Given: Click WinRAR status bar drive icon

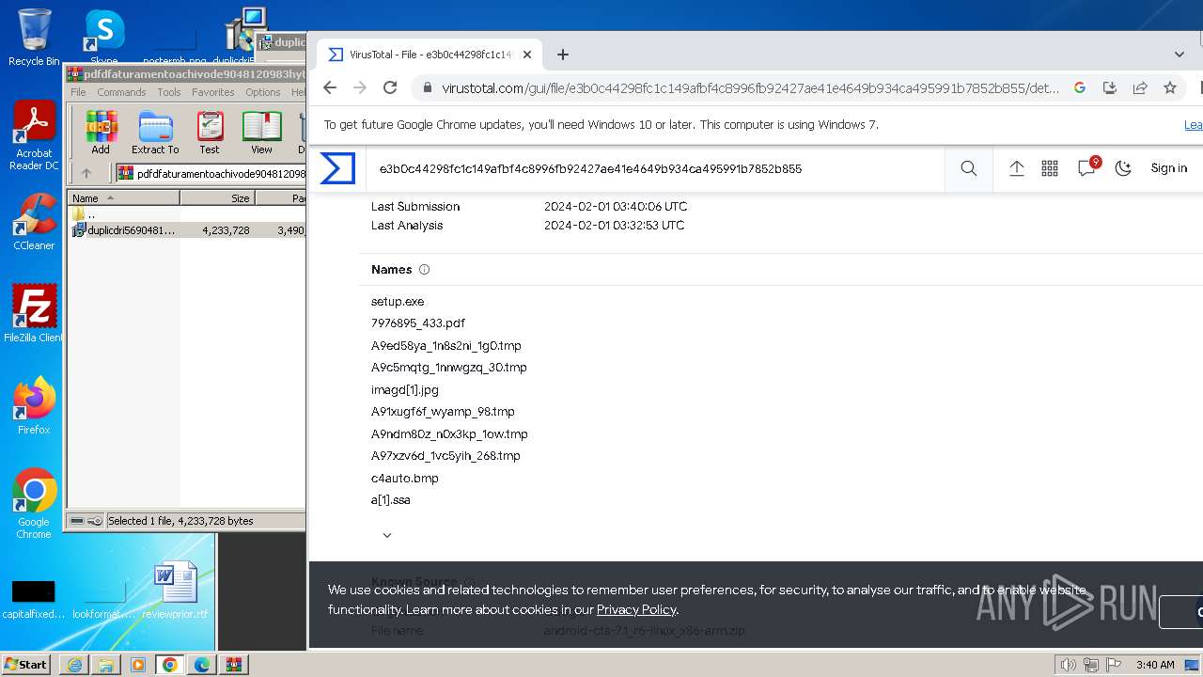Looking at the screenshot, I should pyautogui.click(x=77, y=521).
